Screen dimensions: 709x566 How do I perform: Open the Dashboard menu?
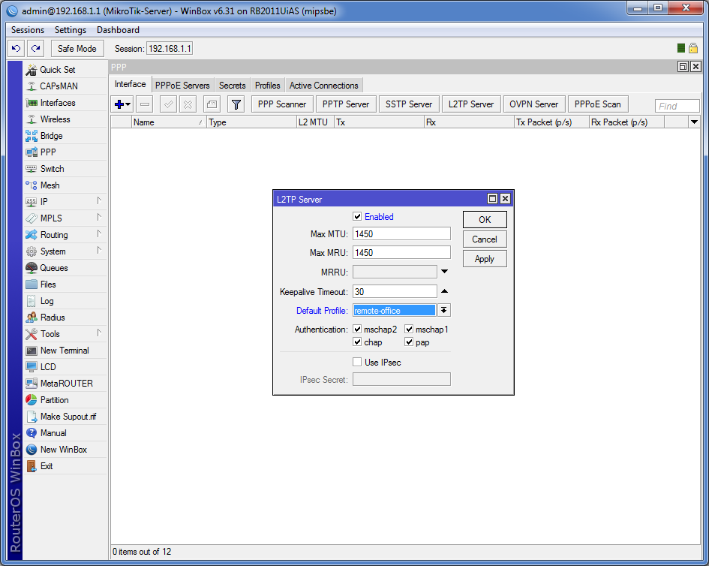point(118,30)
